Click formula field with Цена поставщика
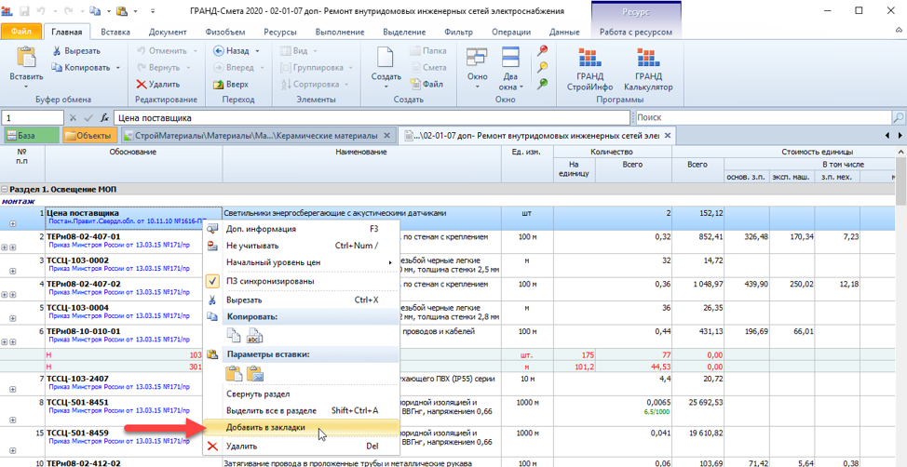This screenshot has width=907, height=467. [x=372, y=118]
